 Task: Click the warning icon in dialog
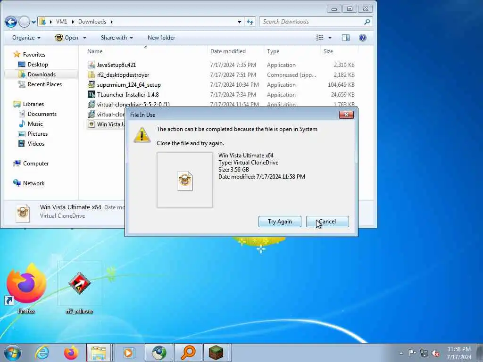142,135
